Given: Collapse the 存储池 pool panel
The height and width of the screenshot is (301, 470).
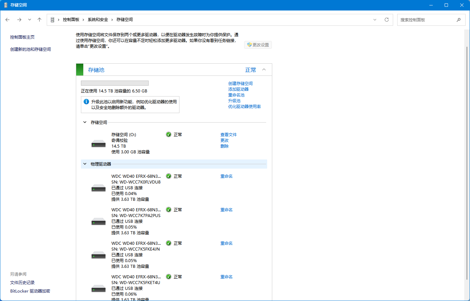Looking at the screenshot, I should [264, 70].
